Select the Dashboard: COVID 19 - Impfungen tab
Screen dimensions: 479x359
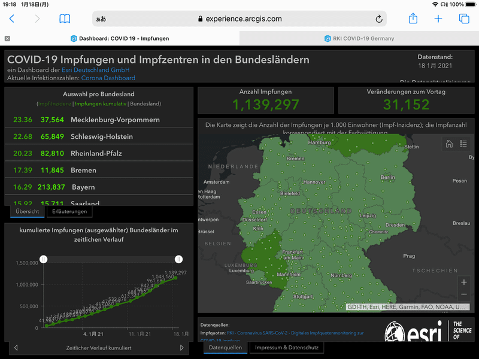pos(120,38)
